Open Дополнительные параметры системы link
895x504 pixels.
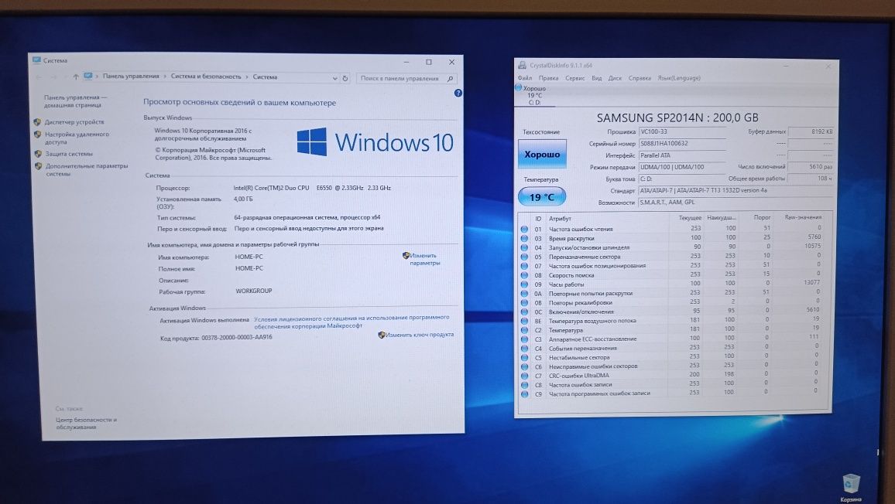pos(87,170)
